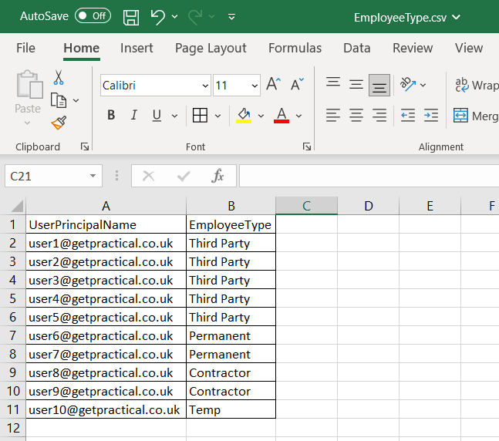
Task: Apply cell Borders icon
Action: (x=201, y=115)
